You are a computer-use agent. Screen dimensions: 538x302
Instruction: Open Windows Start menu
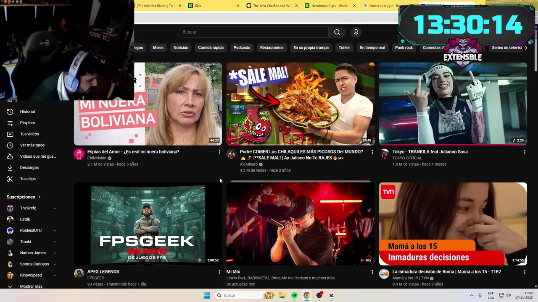207,295
